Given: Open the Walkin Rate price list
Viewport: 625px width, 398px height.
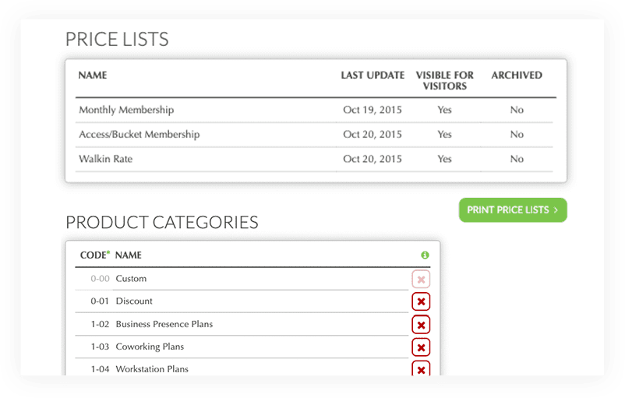Looking at the screenshot, I should tap(106, 159).
